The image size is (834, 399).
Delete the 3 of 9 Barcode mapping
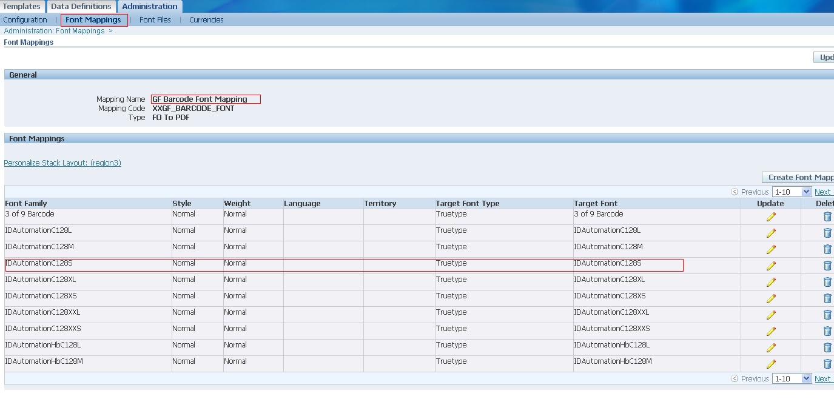pos(827,216)
